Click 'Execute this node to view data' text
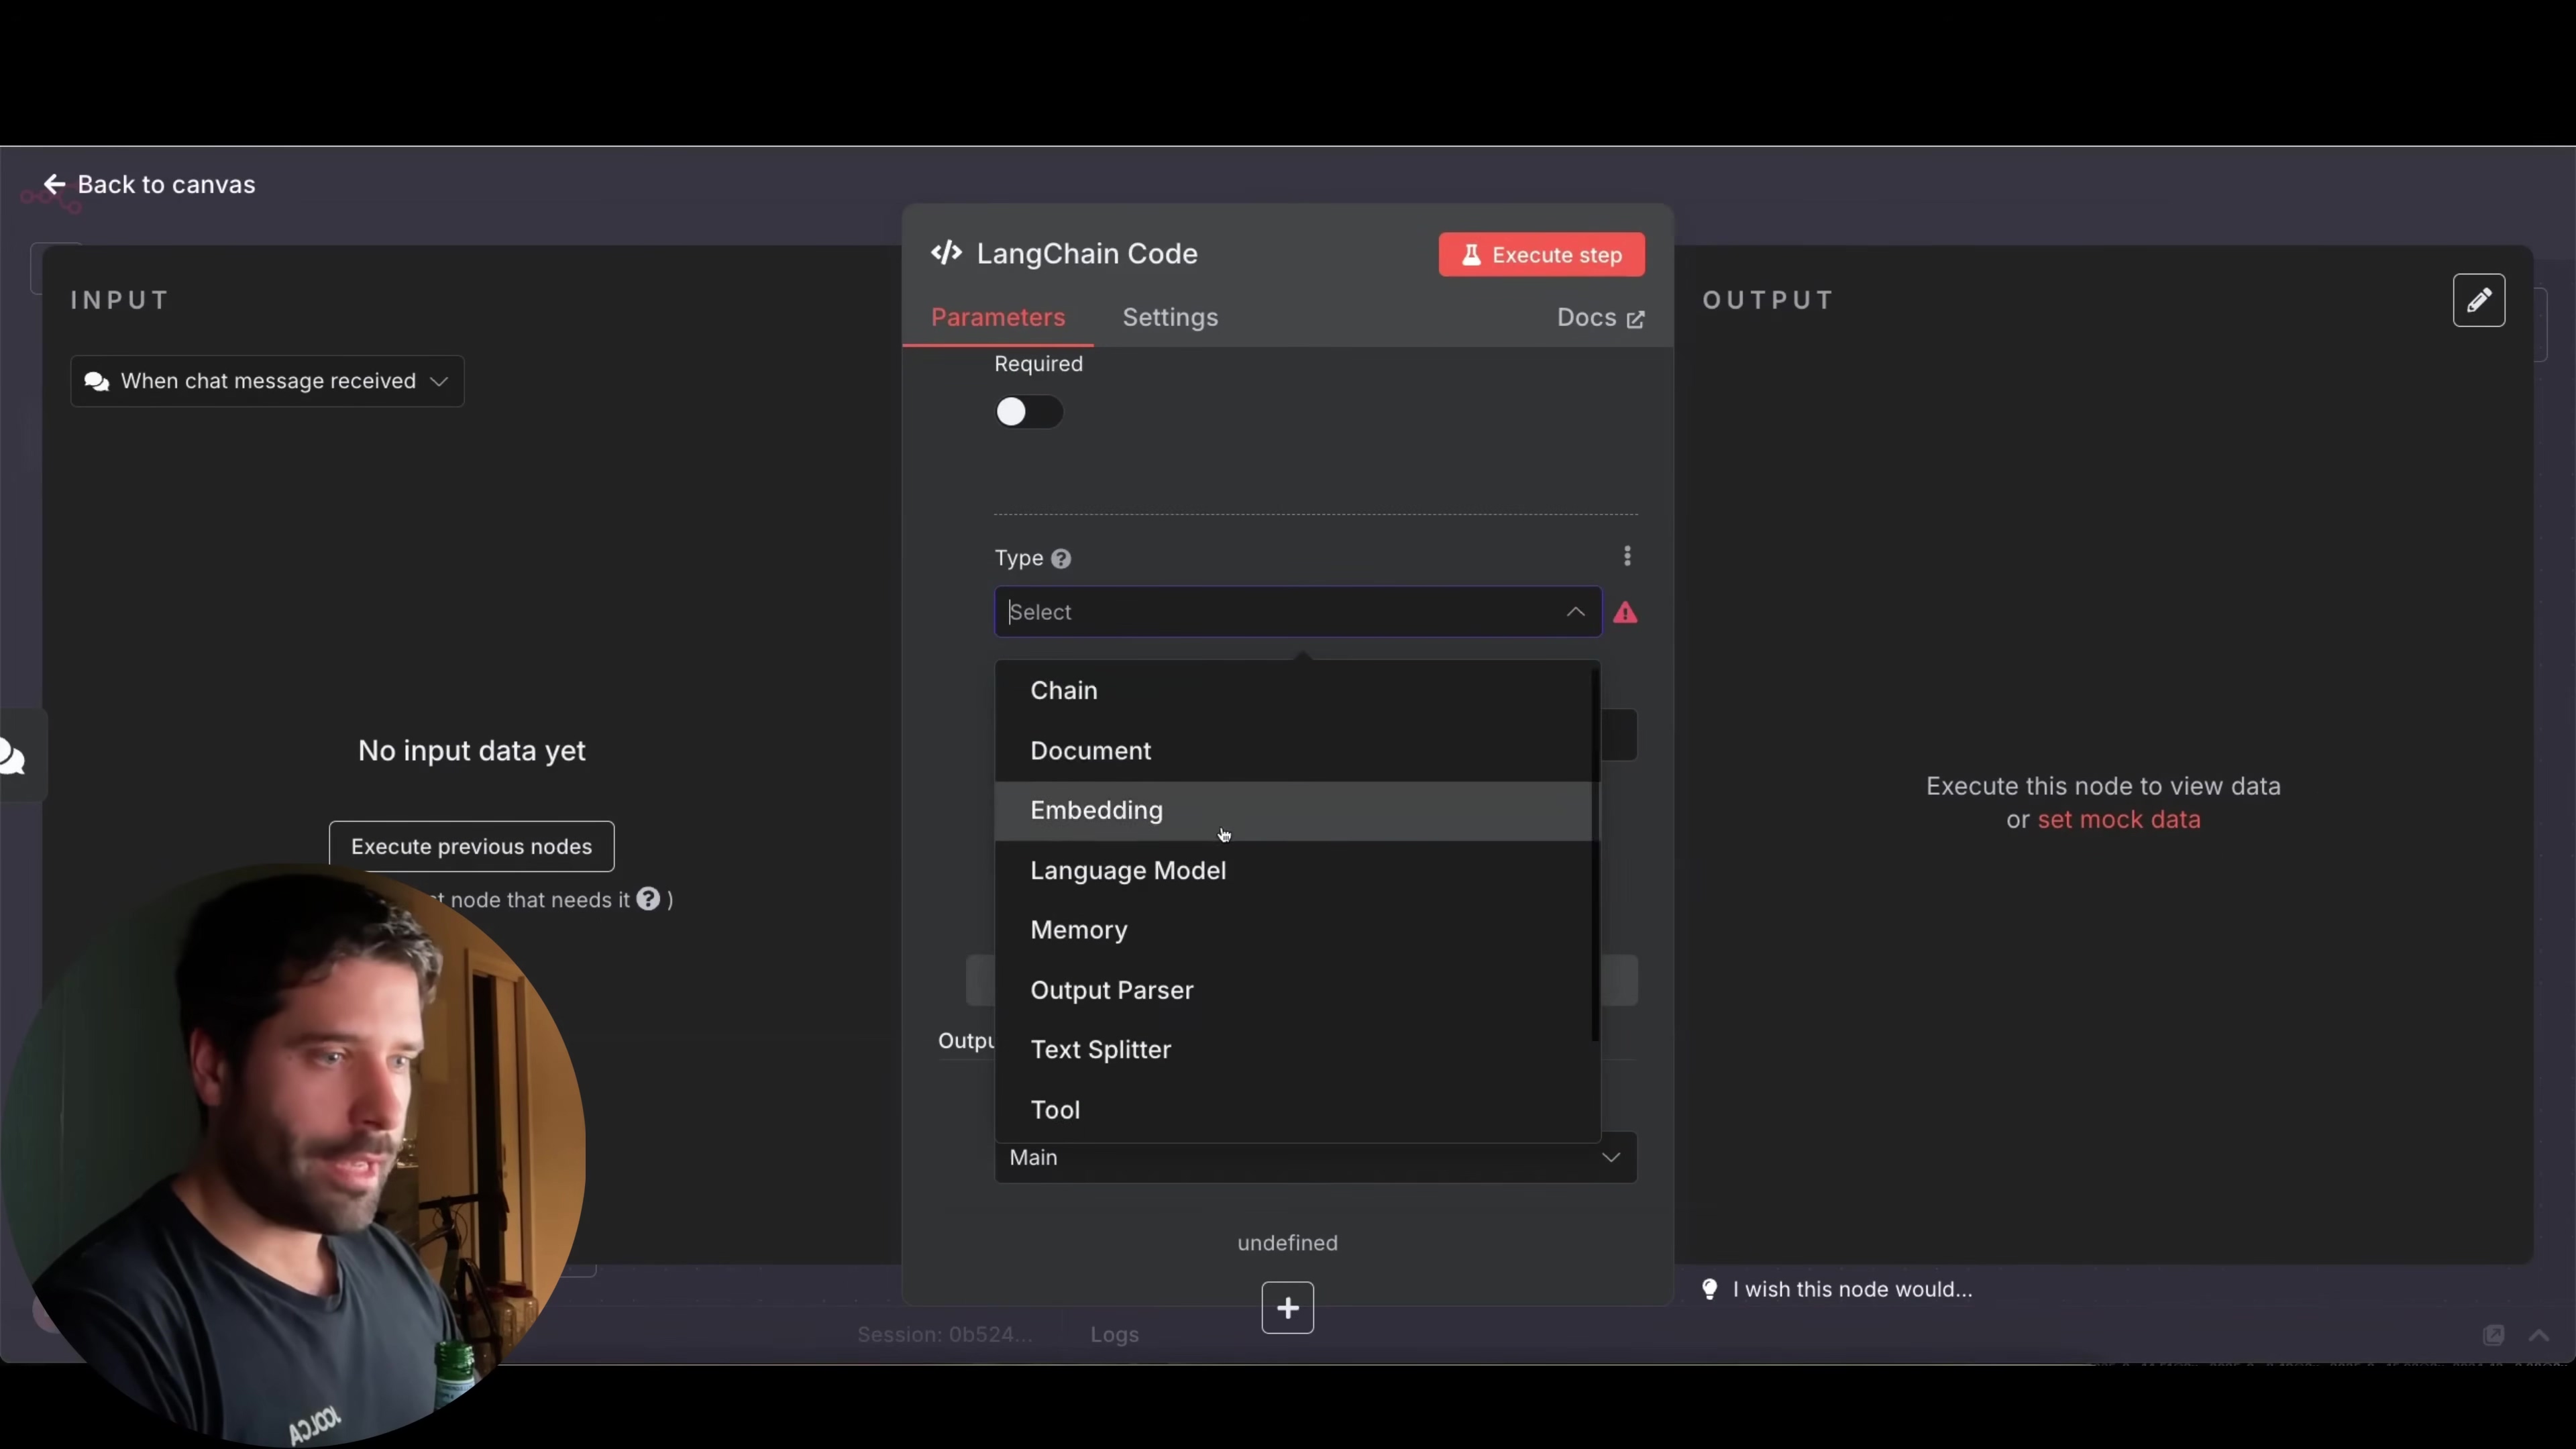 click(2103, 786)
